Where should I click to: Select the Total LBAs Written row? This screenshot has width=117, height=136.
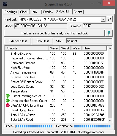pos(56,115)
